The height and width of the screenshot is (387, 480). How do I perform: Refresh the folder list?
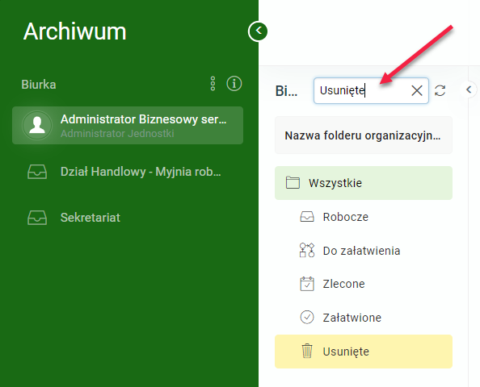coord(440,91)
